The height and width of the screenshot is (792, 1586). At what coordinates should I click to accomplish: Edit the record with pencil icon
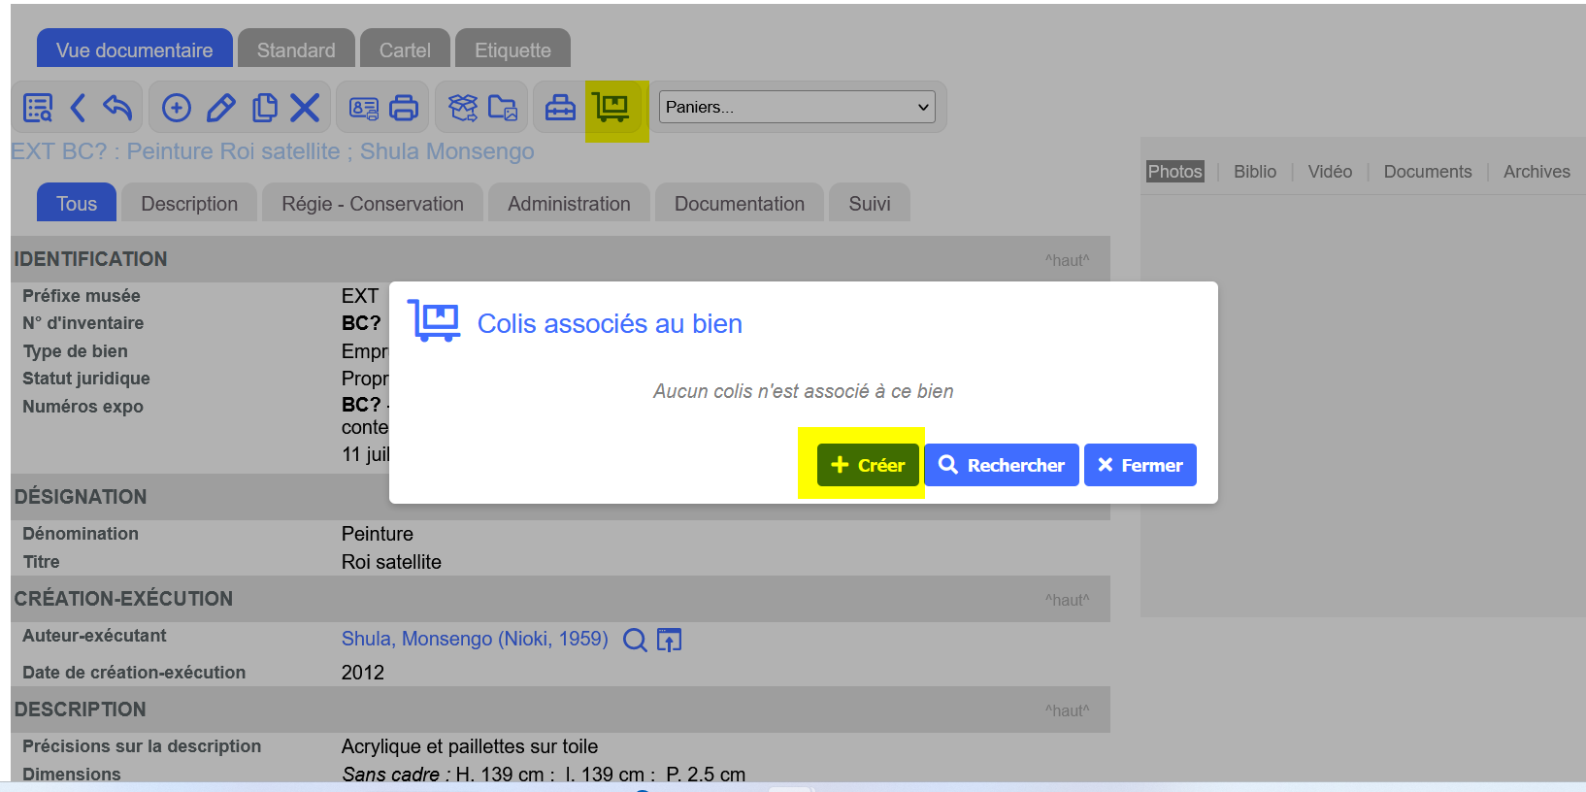pyautogui.click(x=221, y=108)
